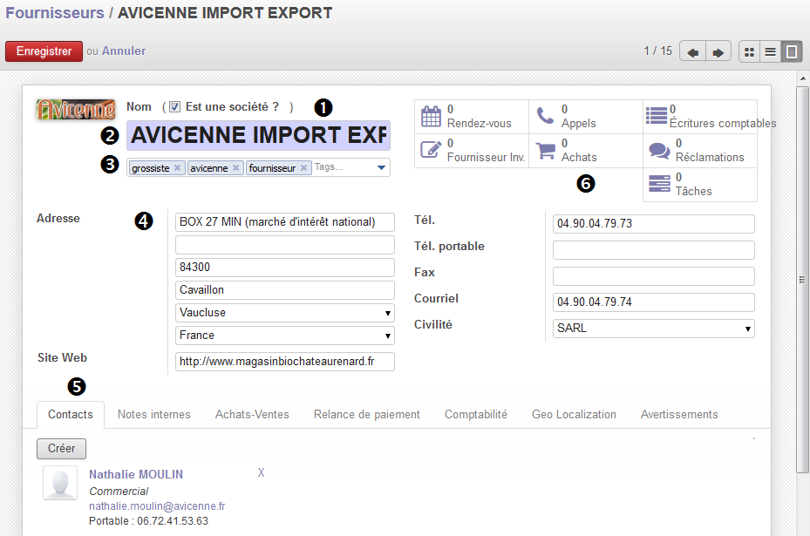Remove the avicenne tag

coord(235,168)
